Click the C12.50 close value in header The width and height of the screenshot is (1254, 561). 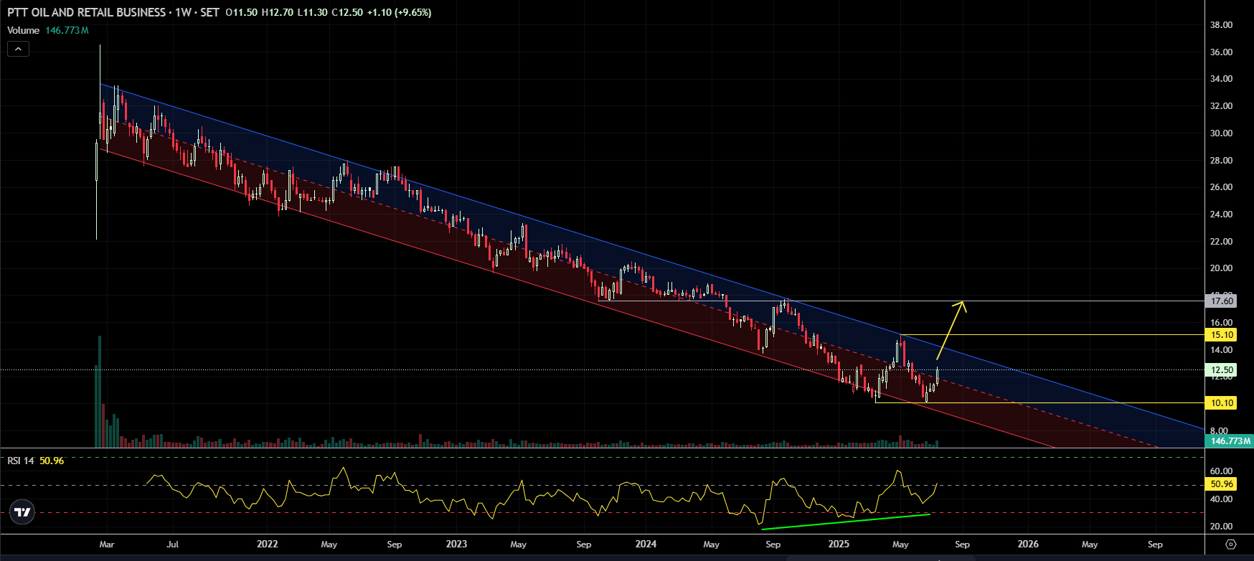tap(347, 12)
